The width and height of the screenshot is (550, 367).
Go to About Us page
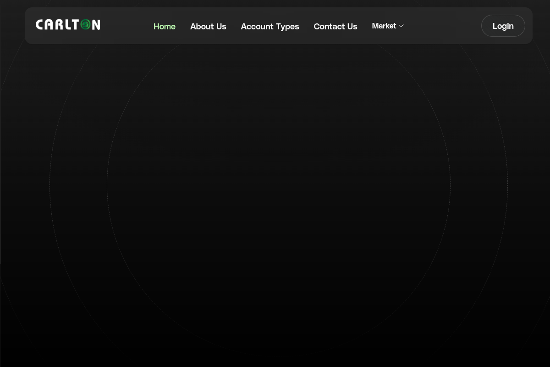click(208, 27)
